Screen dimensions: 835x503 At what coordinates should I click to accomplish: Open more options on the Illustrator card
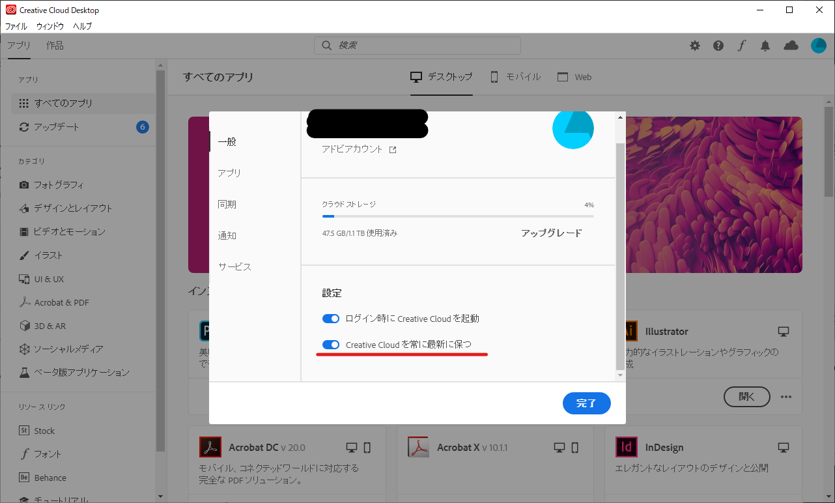(785, 396)
